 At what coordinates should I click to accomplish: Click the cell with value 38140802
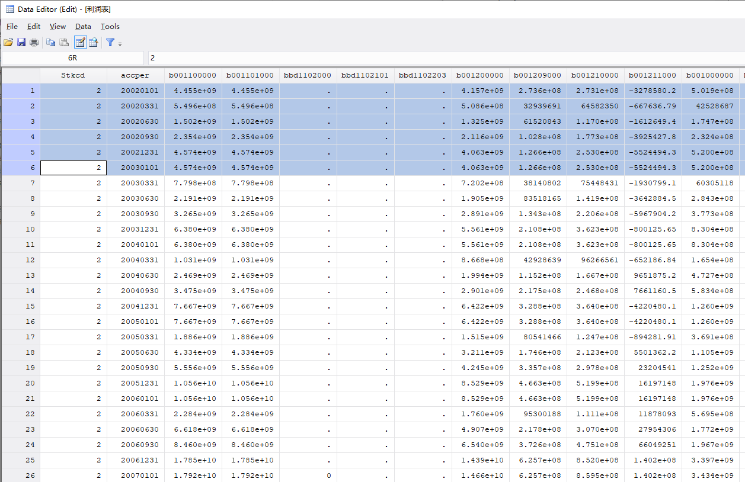[538, 183]
